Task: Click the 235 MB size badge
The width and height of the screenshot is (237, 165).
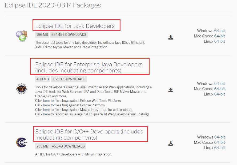Action: click(x=42, y=146)
